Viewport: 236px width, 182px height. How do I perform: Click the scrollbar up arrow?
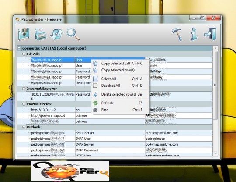(215, 48)
